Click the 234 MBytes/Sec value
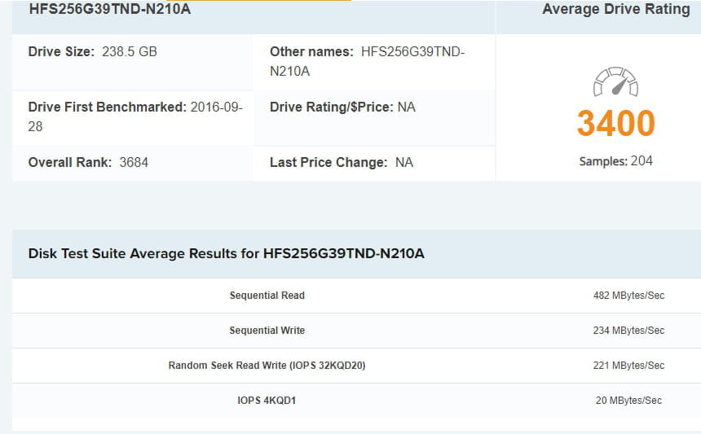Image resolution: width=701 pixels, height=434 pixels. coord(628,331)
